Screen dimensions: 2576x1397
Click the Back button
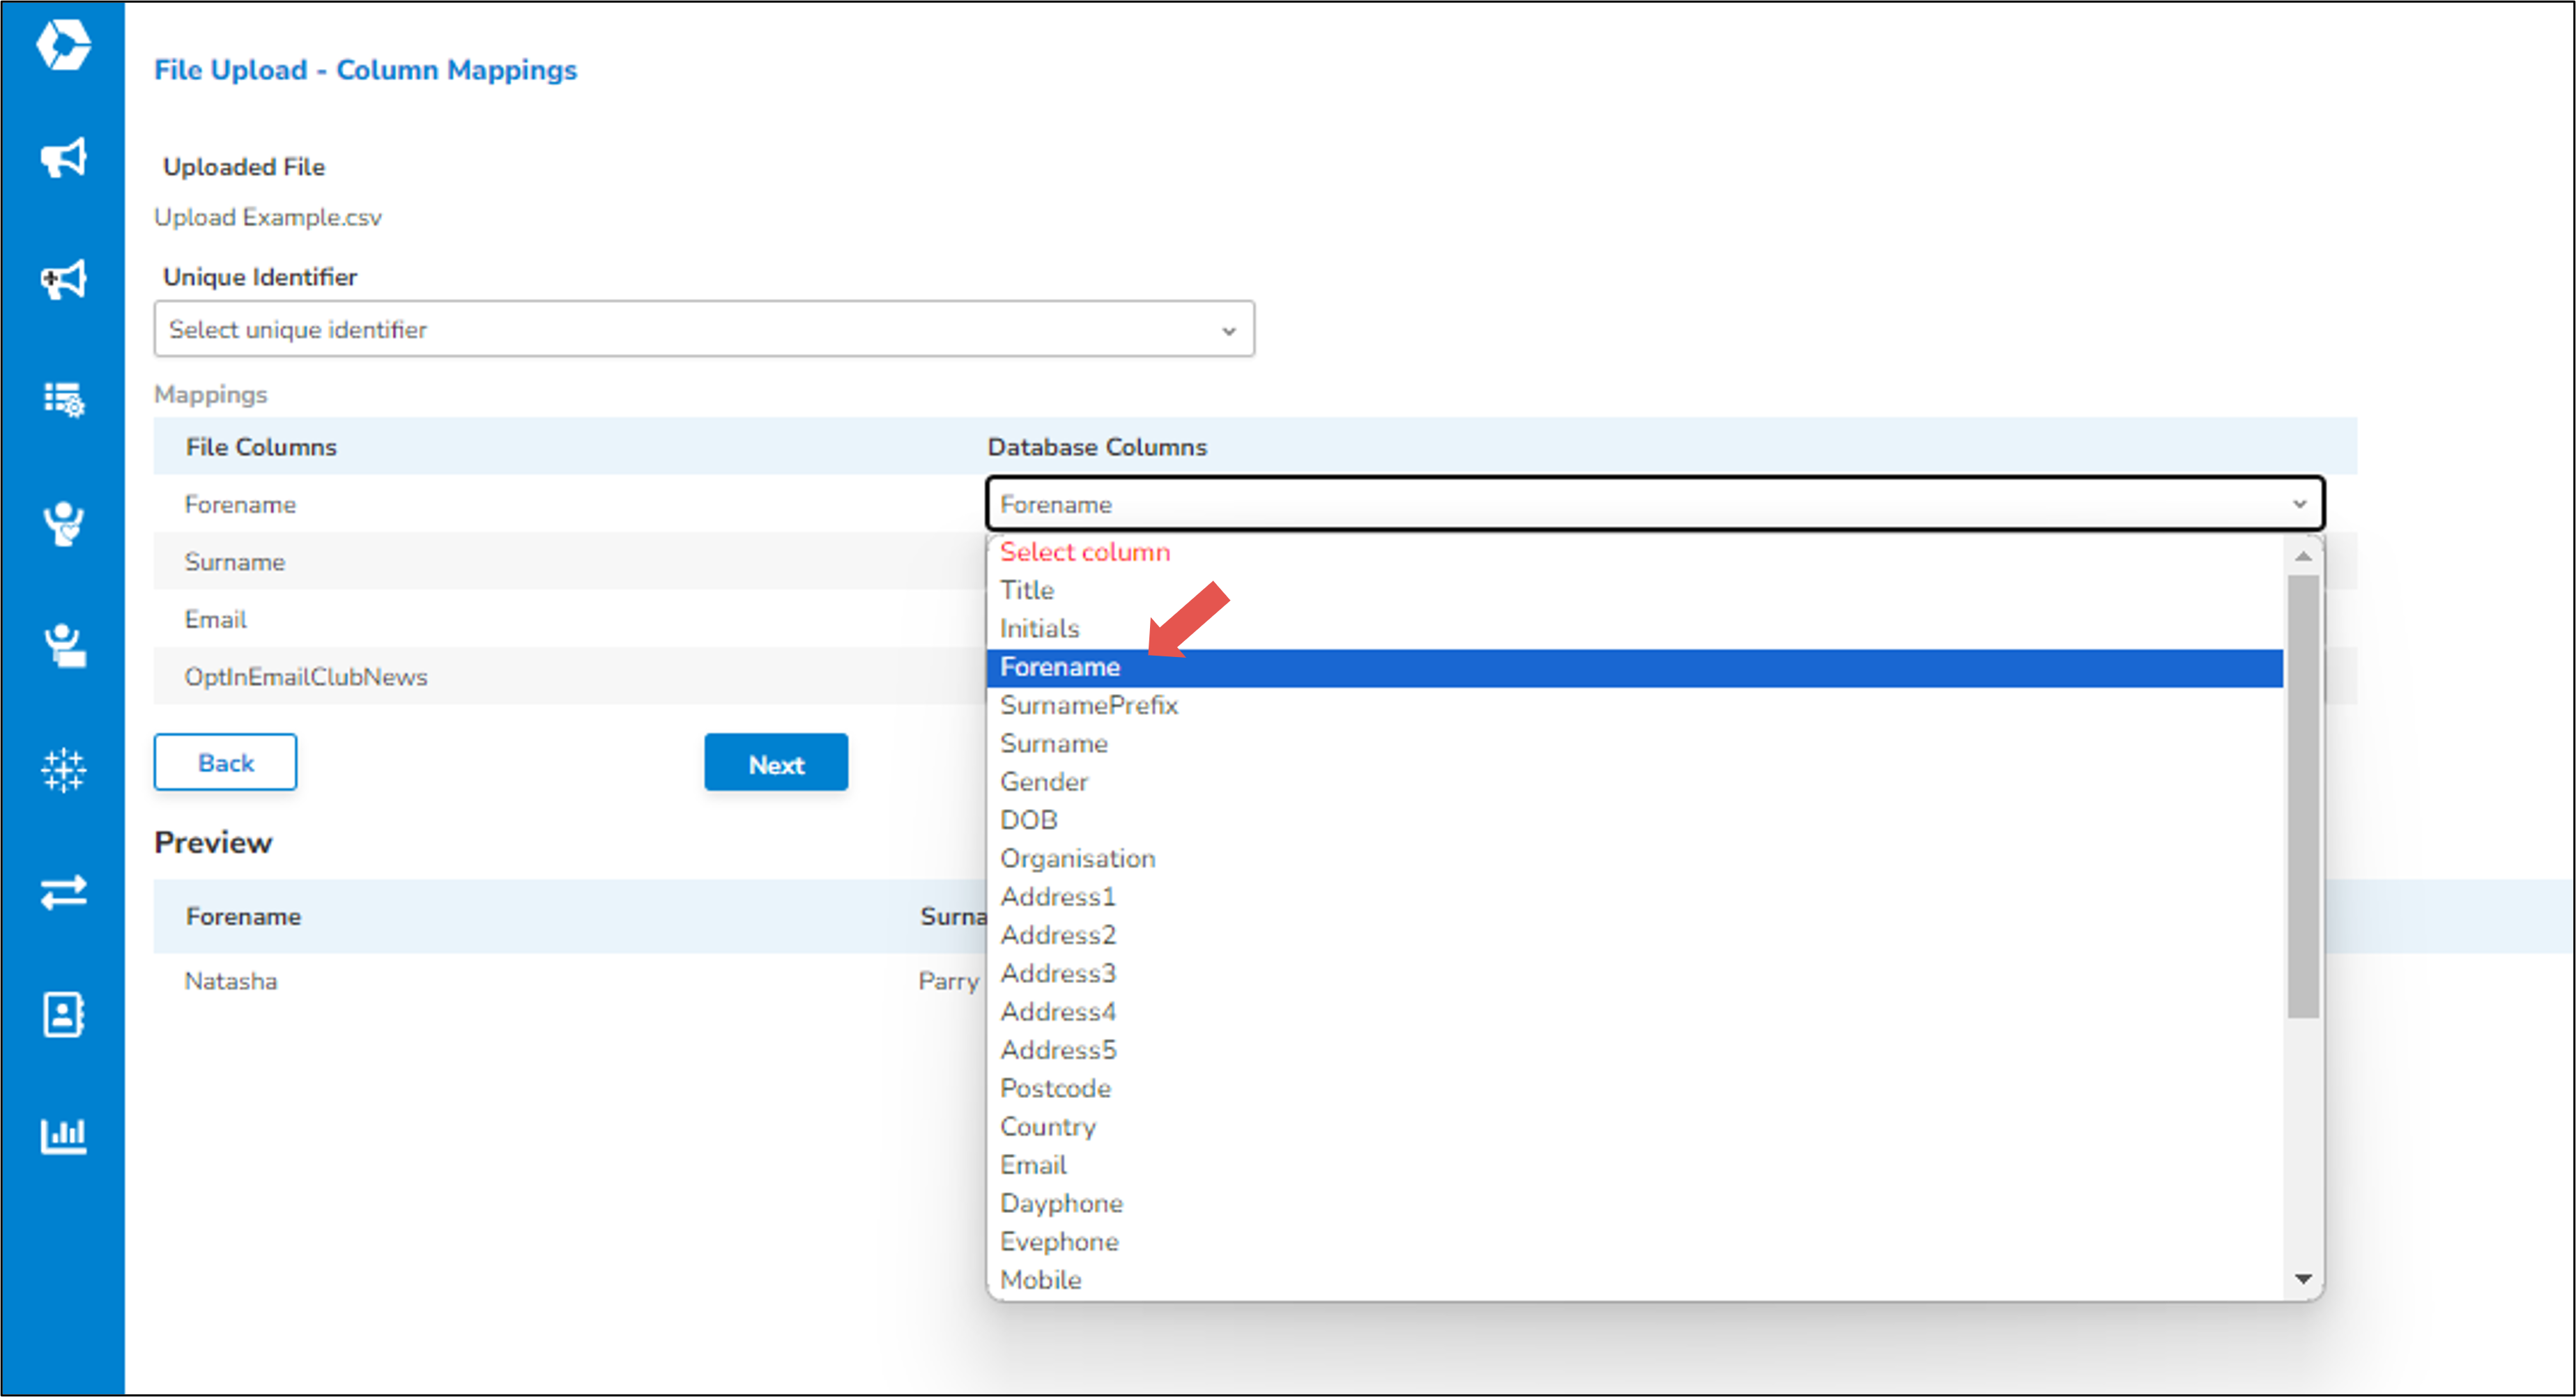tap(225, 763)
